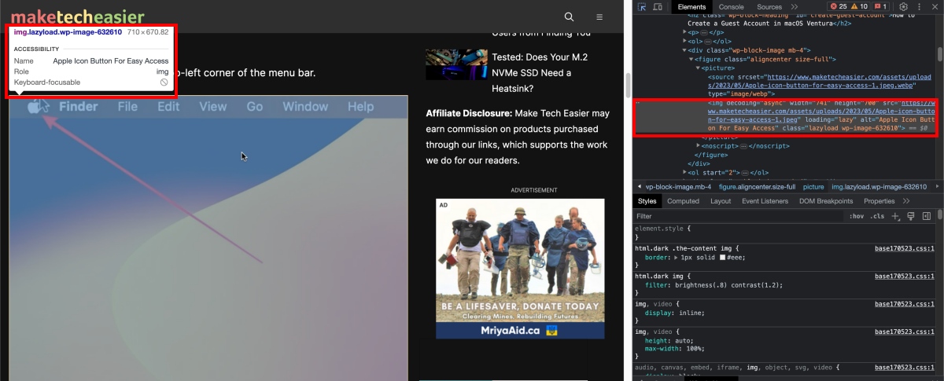Collapse the <picture> node
Image resolution: width=944 pixels, height=381 pixels.
pos(698,68)
